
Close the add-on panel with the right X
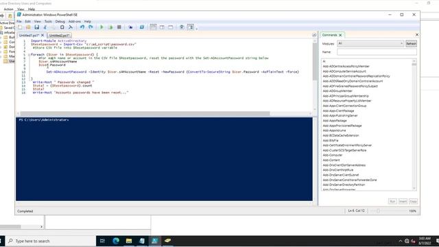[417, 35]
